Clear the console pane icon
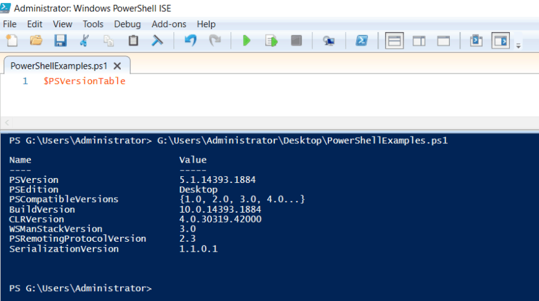The image size is (539, 301). 157,41
